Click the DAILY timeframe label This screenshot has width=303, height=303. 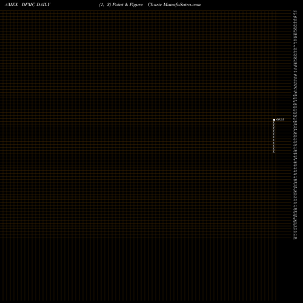(43, 4)
